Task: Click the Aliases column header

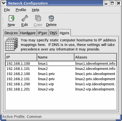Action: (95, 57)
